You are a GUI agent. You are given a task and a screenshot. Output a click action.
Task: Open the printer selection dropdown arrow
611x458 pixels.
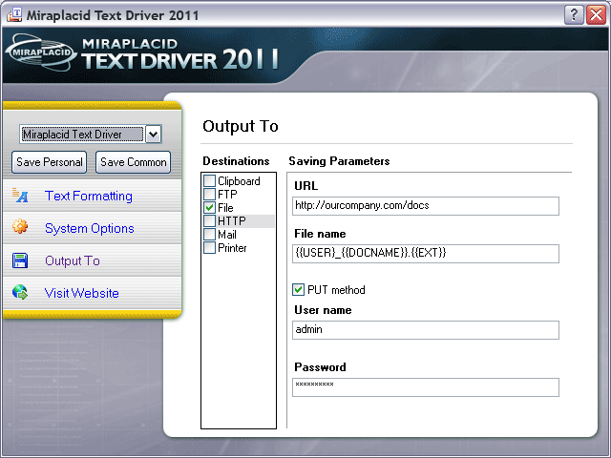click(x=154, y=135)
